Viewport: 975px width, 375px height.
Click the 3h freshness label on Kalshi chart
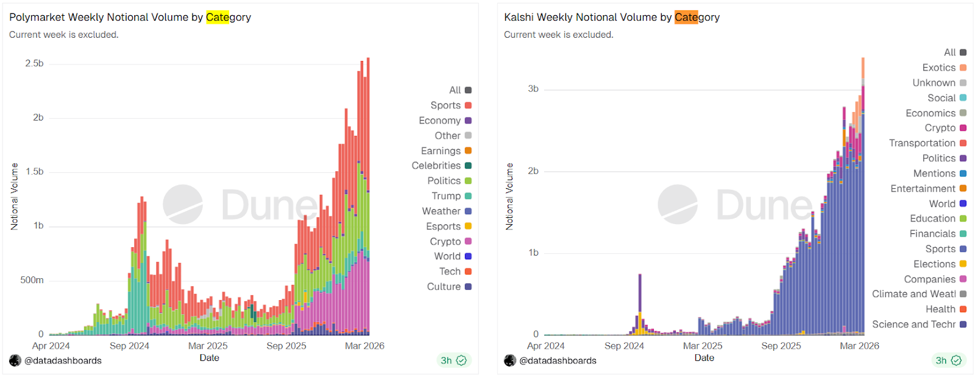pos(941,360)
